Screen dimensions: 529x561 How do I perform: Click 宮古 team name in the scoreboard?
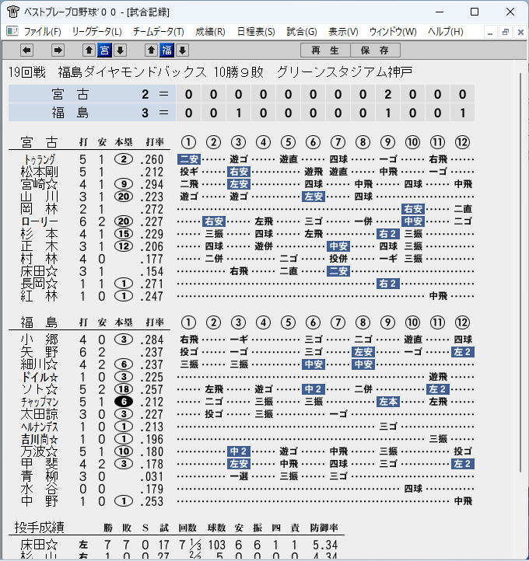[x=70, y=95]
